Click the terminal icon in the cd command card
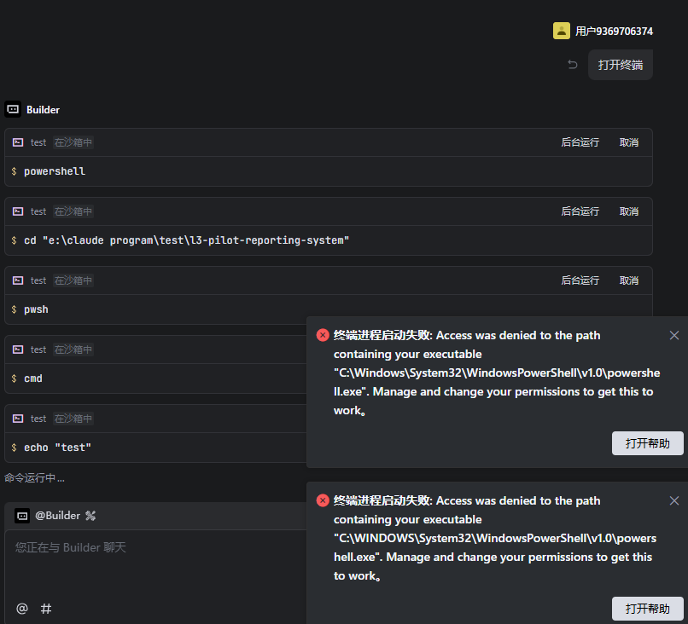The height and width of the screenshot is (624, 688). (18, 211)
